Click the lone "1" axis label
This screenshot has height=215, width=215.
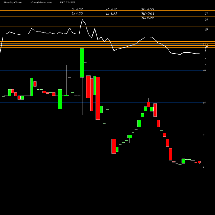tap(206, 64)
